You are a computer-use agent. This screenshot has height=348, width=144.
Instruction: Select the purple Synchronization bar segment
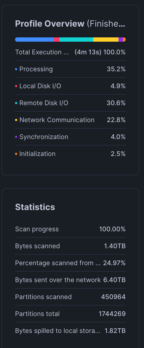[121, 40]
